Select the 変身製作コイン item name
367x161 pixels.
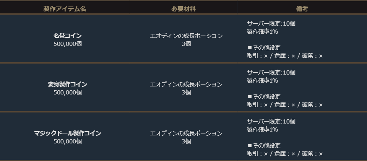point(68,84)
